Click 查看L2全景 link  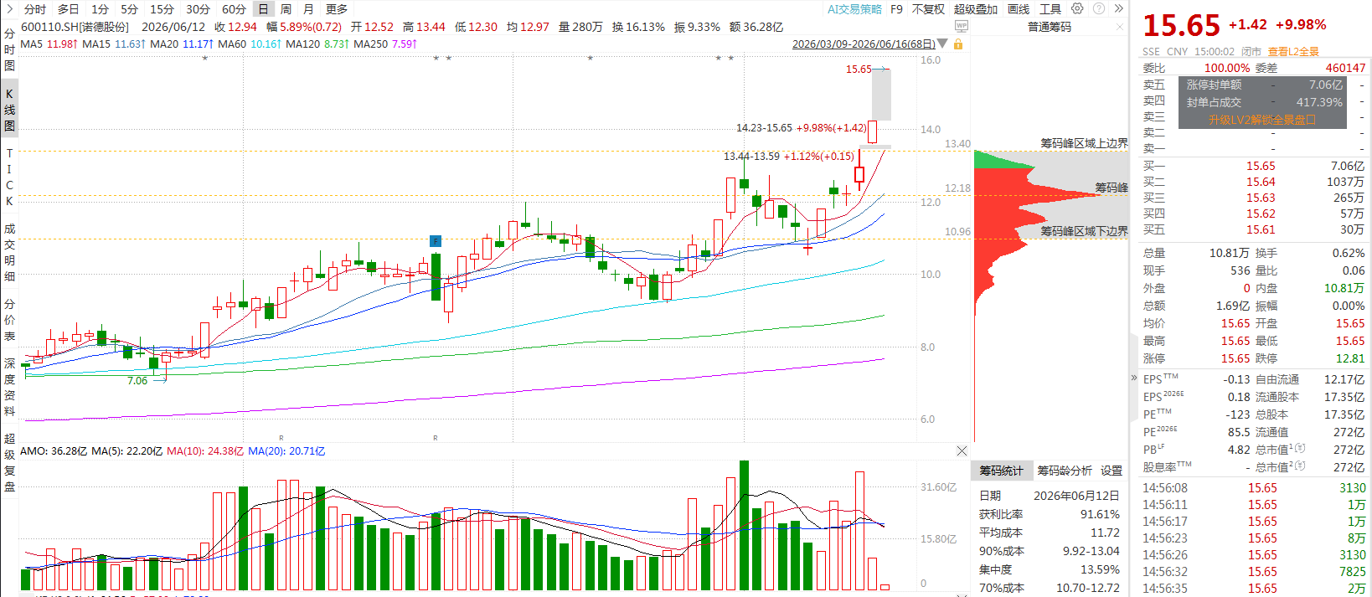click(x=1293, y=51)
